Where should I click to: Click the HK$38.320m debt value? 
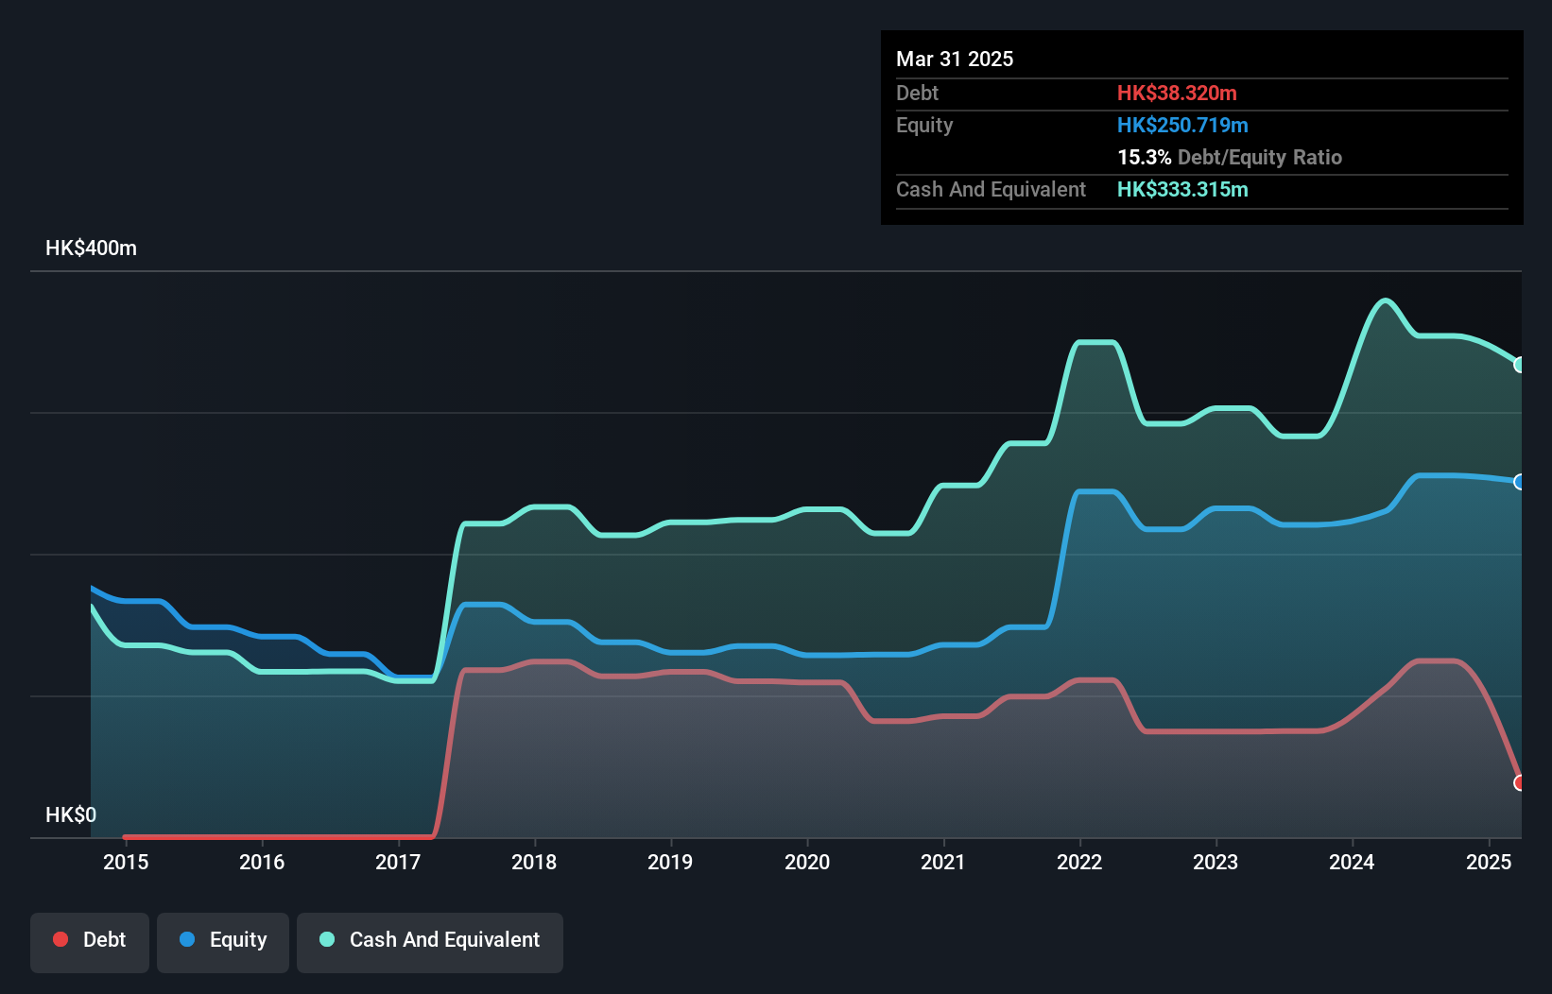point(1177,93)
